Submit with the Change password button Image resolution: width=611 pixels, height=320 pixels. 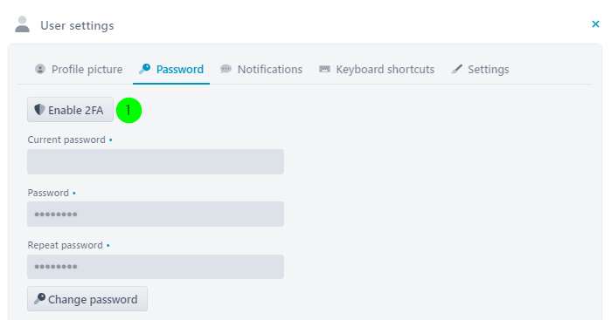[x=87, y=298]
